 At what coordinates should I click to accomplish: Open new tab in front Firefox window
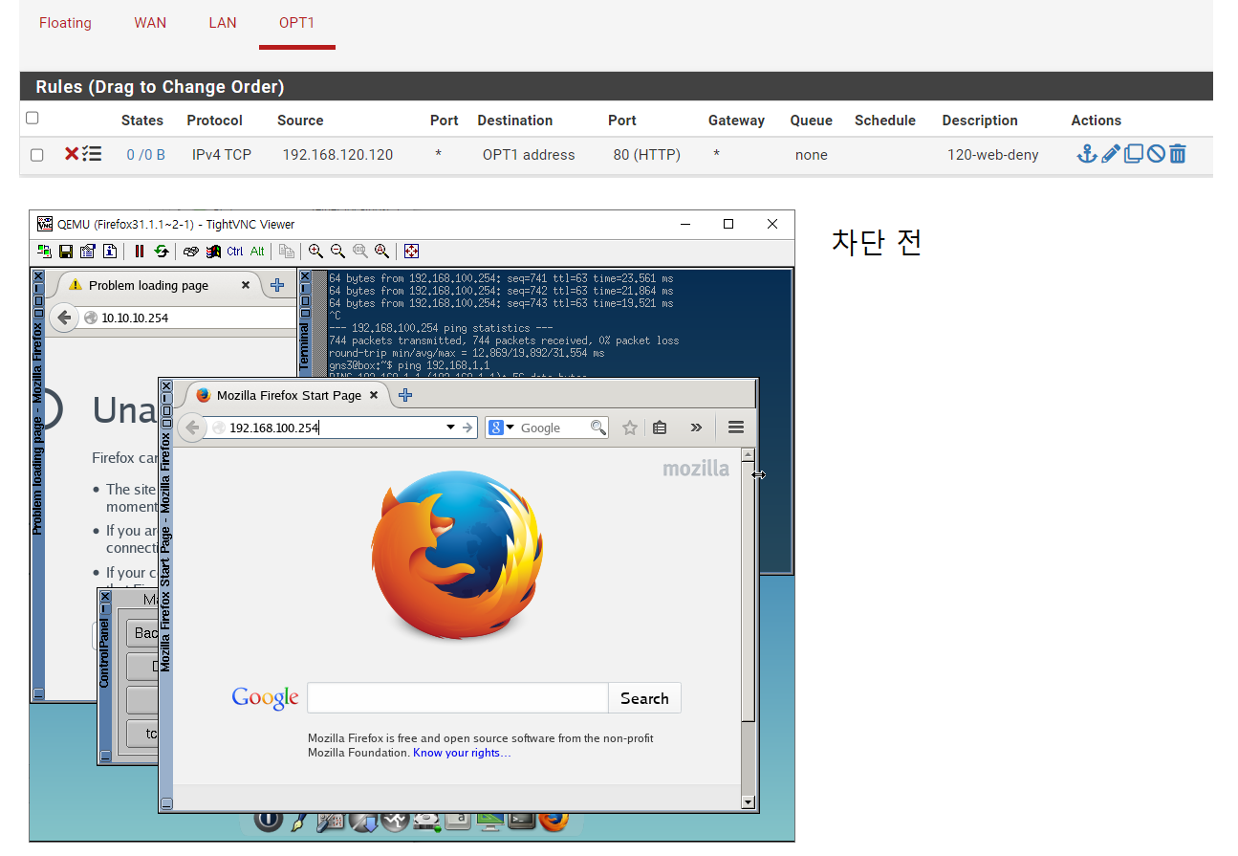[405, 395]
